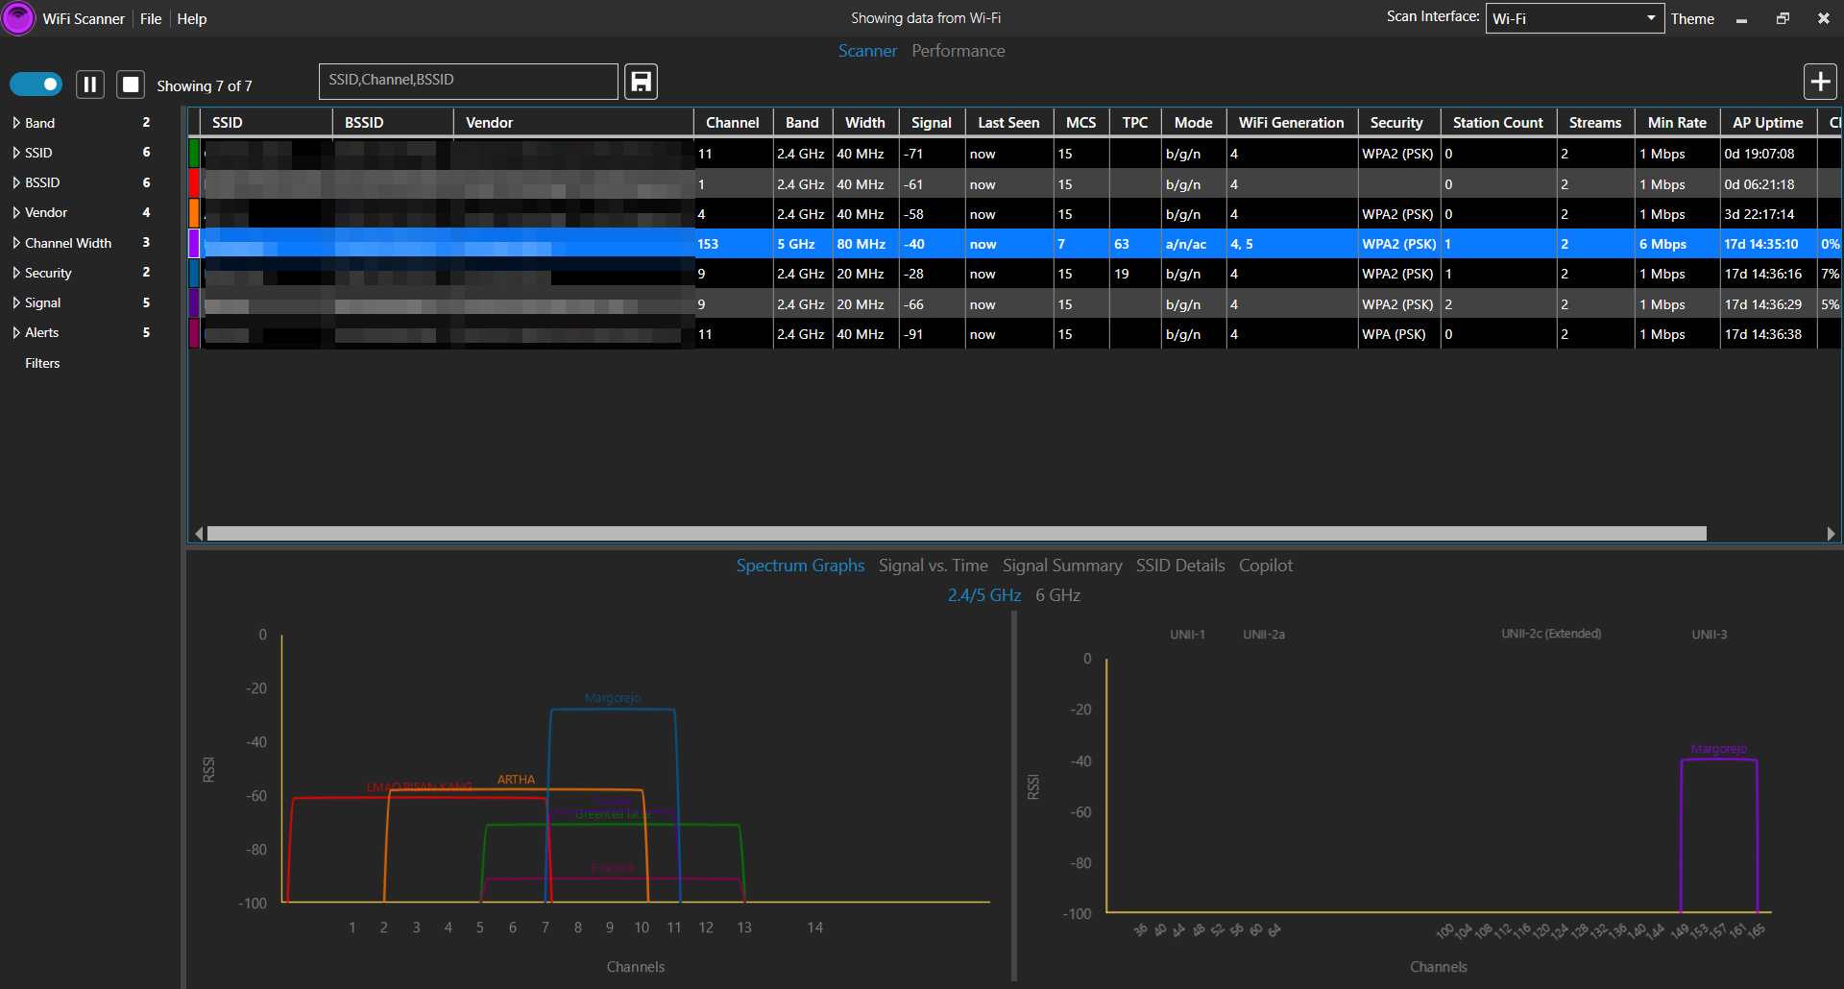This screenshot has width=1844, height=989.
Task: Expand the Channel Width filter group
Action: pos(16,243)
